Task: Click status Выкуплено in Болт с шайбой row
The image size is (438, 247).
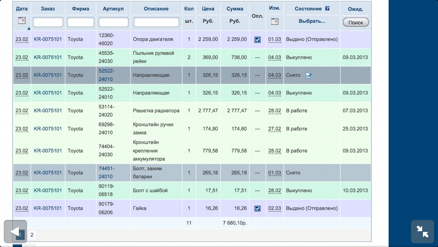Action: (299, 190)
